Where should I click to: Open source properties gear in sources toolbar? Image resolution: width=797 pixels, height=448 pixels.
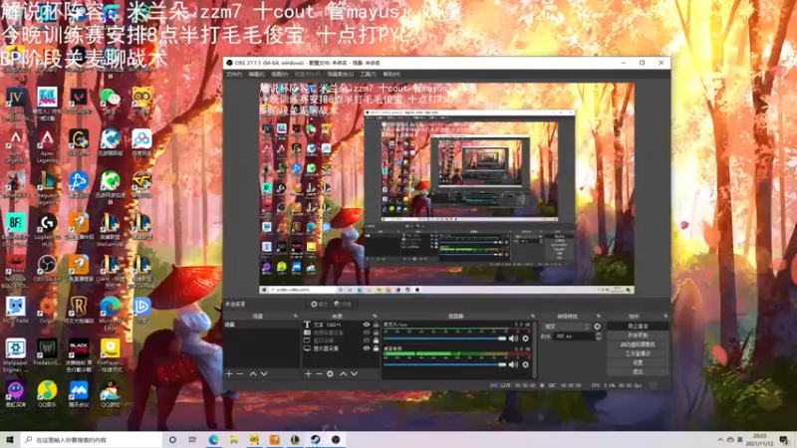(330, 374)
